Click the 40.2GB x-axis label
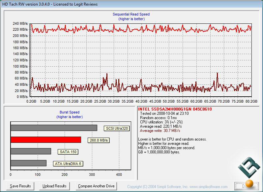The width and height of the screenshot is (263, 192). coord(141,101)
